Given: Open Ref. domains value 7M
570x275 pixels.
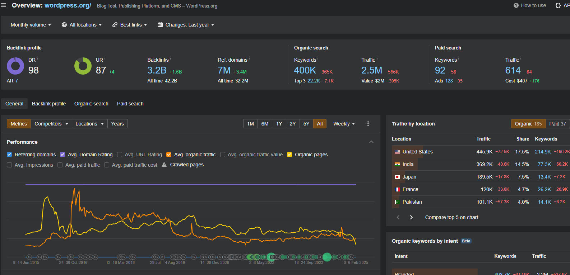Looking at the screenshot, I should (224, 70).
